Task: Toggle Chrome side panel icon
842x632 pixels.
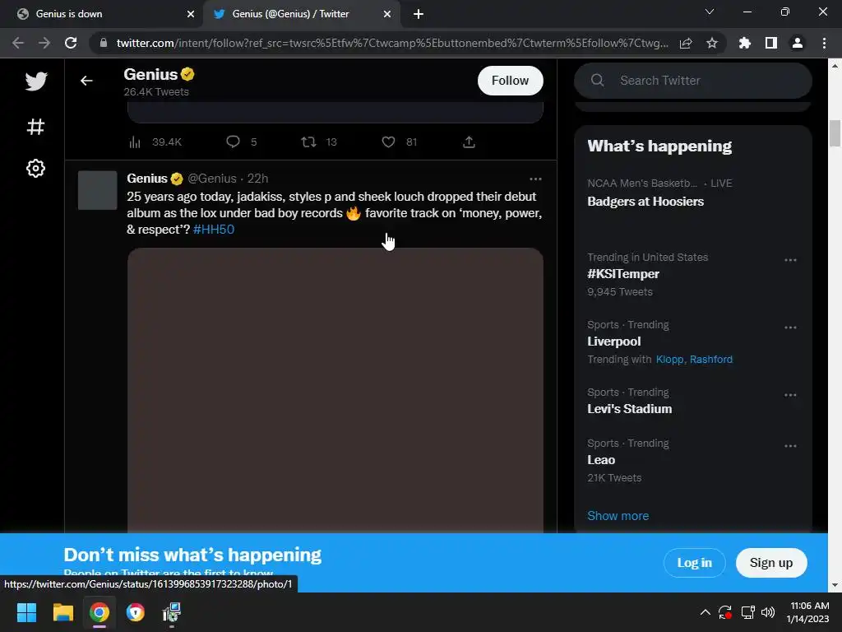Action: coord(771,43)
